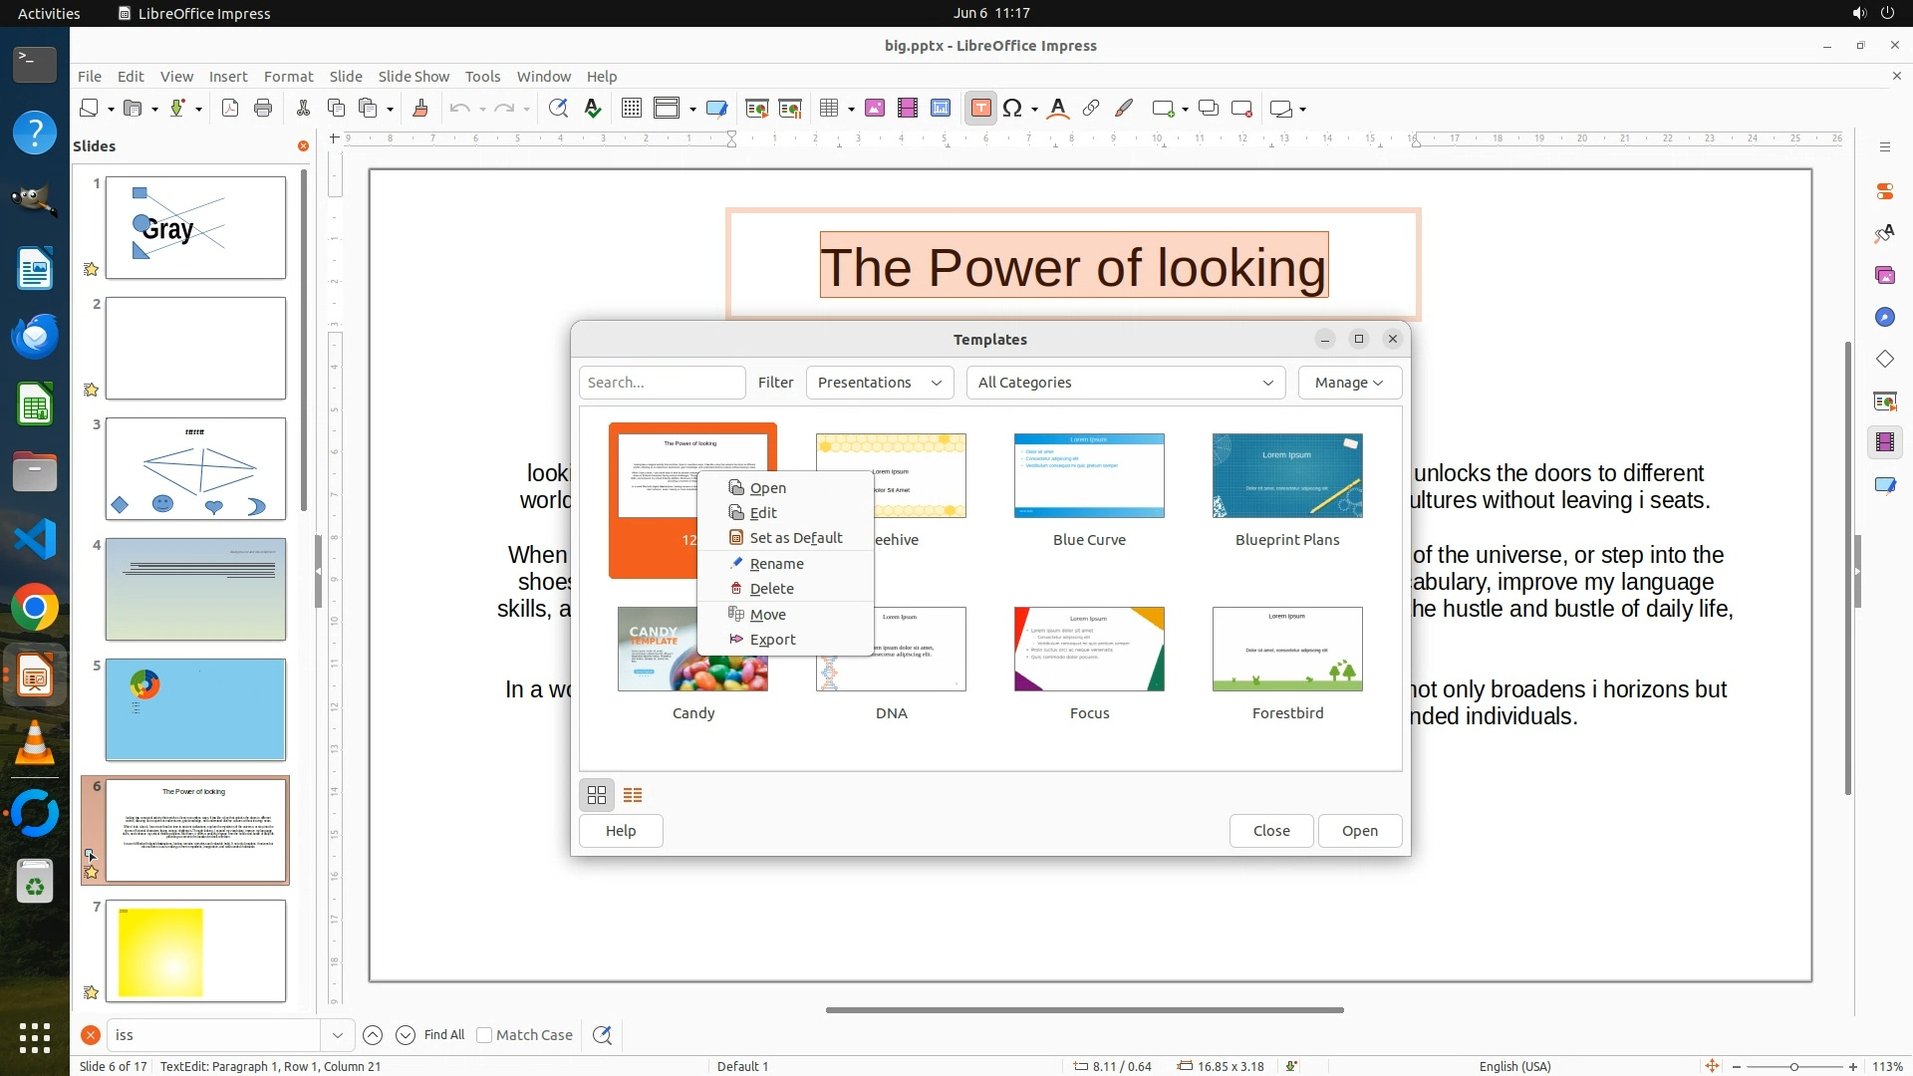Enable the Match Case checkbox

[484, 1035]
